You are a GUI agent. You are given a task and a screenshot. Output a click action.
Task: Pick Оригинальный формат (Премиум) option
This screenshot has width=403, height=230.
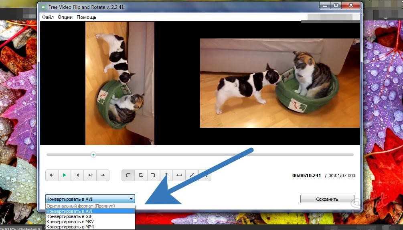coord(90,206)
